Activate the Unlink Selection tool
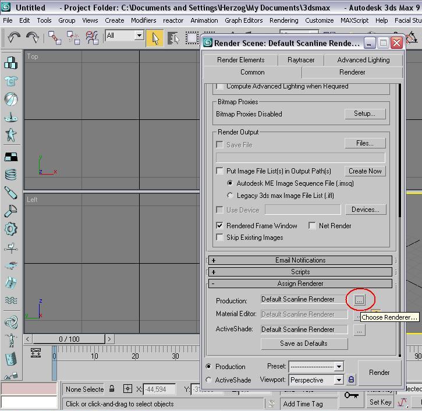The height and width of the screenshot is (411, 422). [x=73, y=38]
